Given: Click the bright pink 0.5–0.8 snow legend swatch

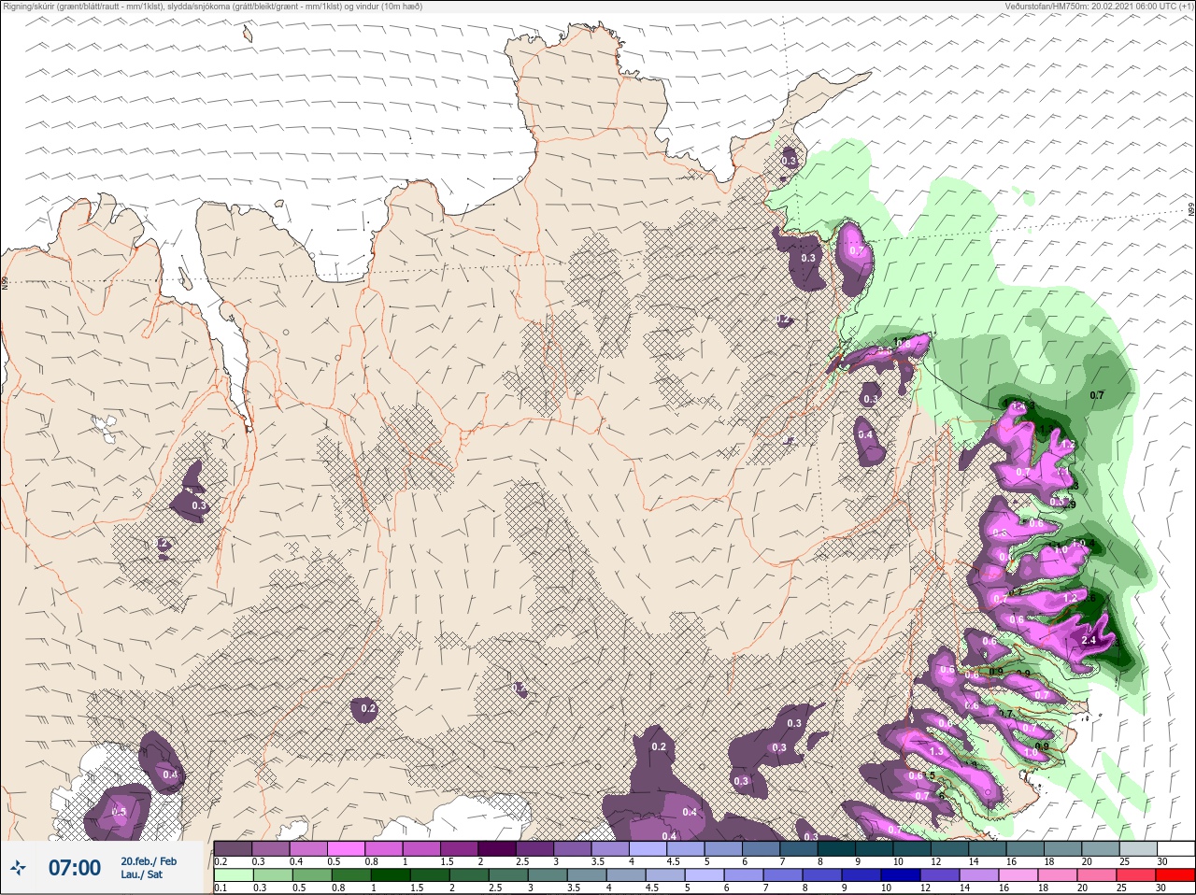Looking at the screenshot, I should pos(347,848).
